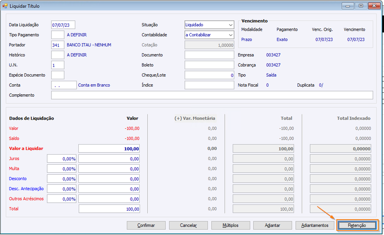Click the Adiantar button

tap(273, 225)
